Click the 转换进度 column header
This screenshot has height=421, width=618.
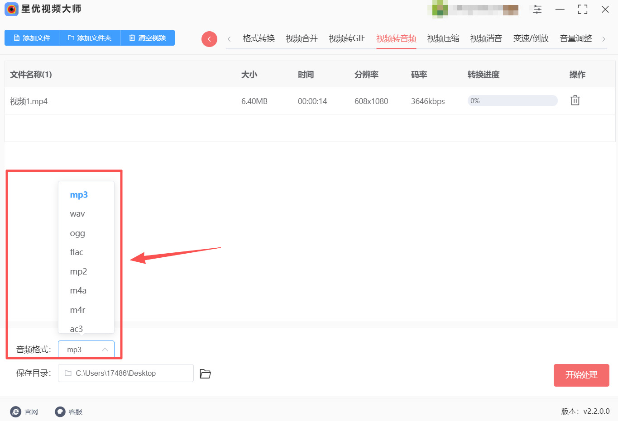pyautogui.click(x=484, y=75)
